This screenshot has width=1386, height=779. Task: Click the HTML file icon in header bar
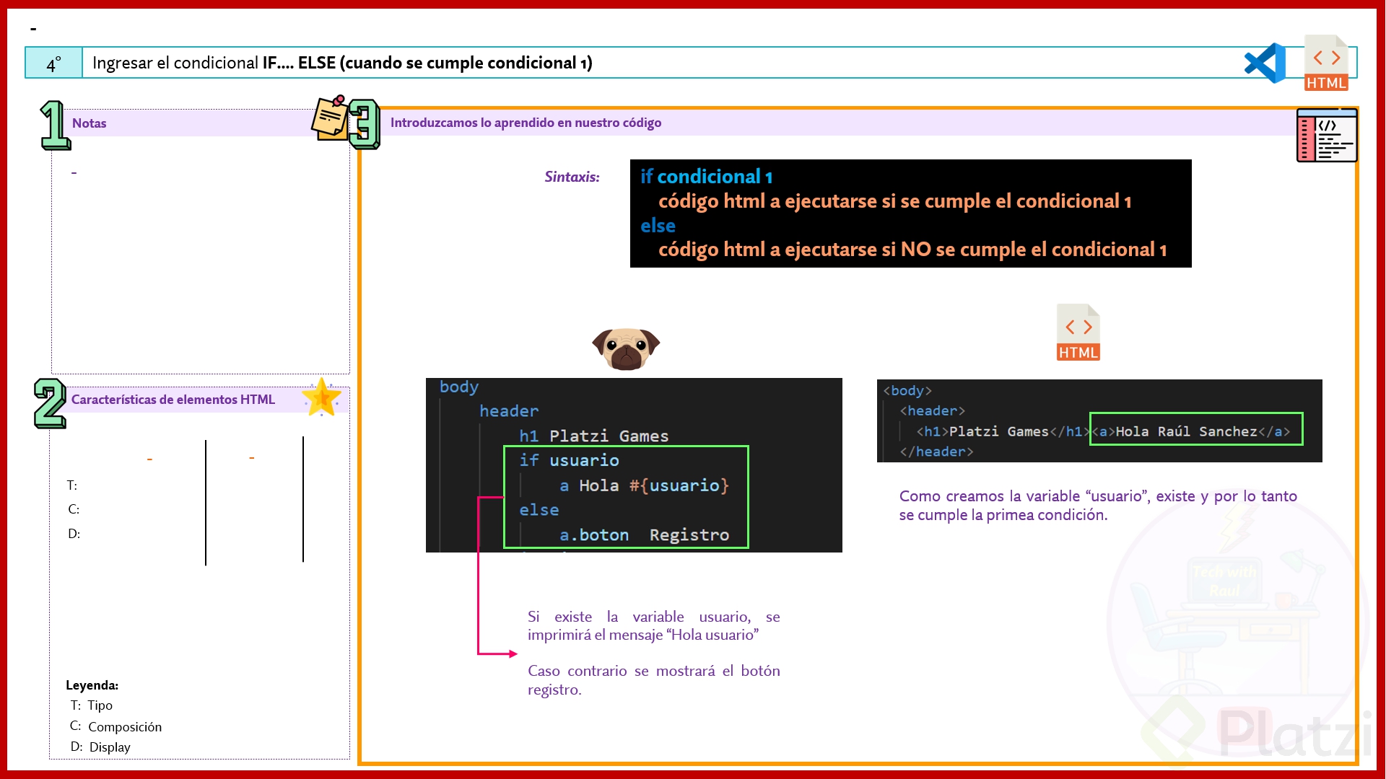[x=1326, y=63]
